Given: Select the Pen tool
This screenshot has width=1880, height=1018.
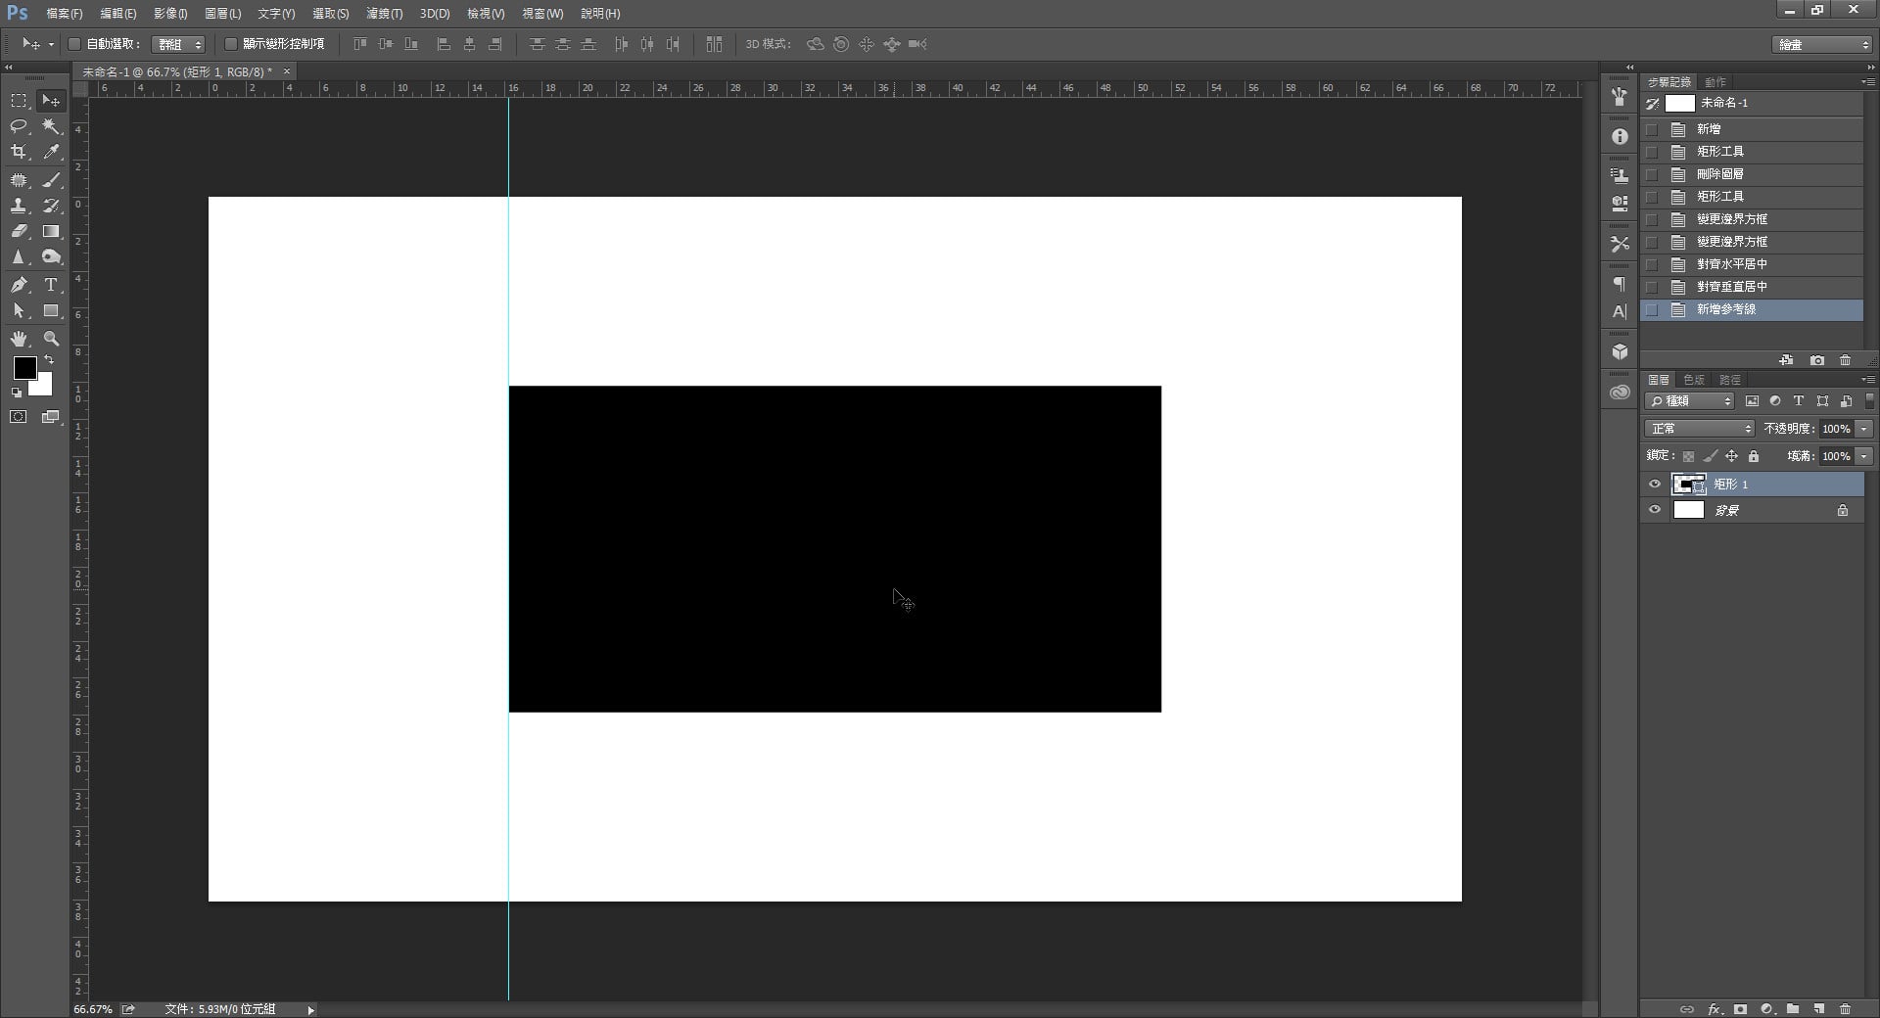Looking at the screenshot, I should coord(19,285).
